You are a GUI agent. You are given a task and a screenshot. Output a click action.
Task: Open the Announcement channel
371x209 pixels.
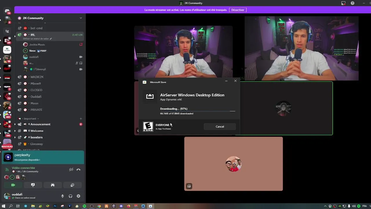(50, 124)
